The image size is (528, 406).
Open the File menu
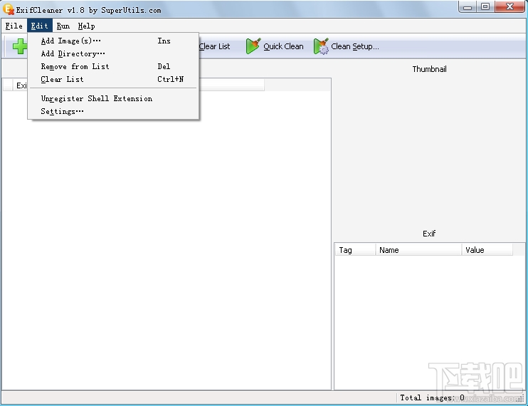click(14, 26)
